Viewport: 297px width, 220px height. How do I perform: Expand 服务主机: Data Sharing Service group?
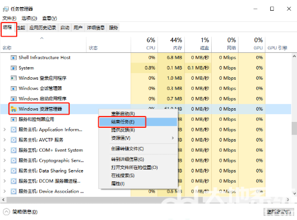coord(5,171)
